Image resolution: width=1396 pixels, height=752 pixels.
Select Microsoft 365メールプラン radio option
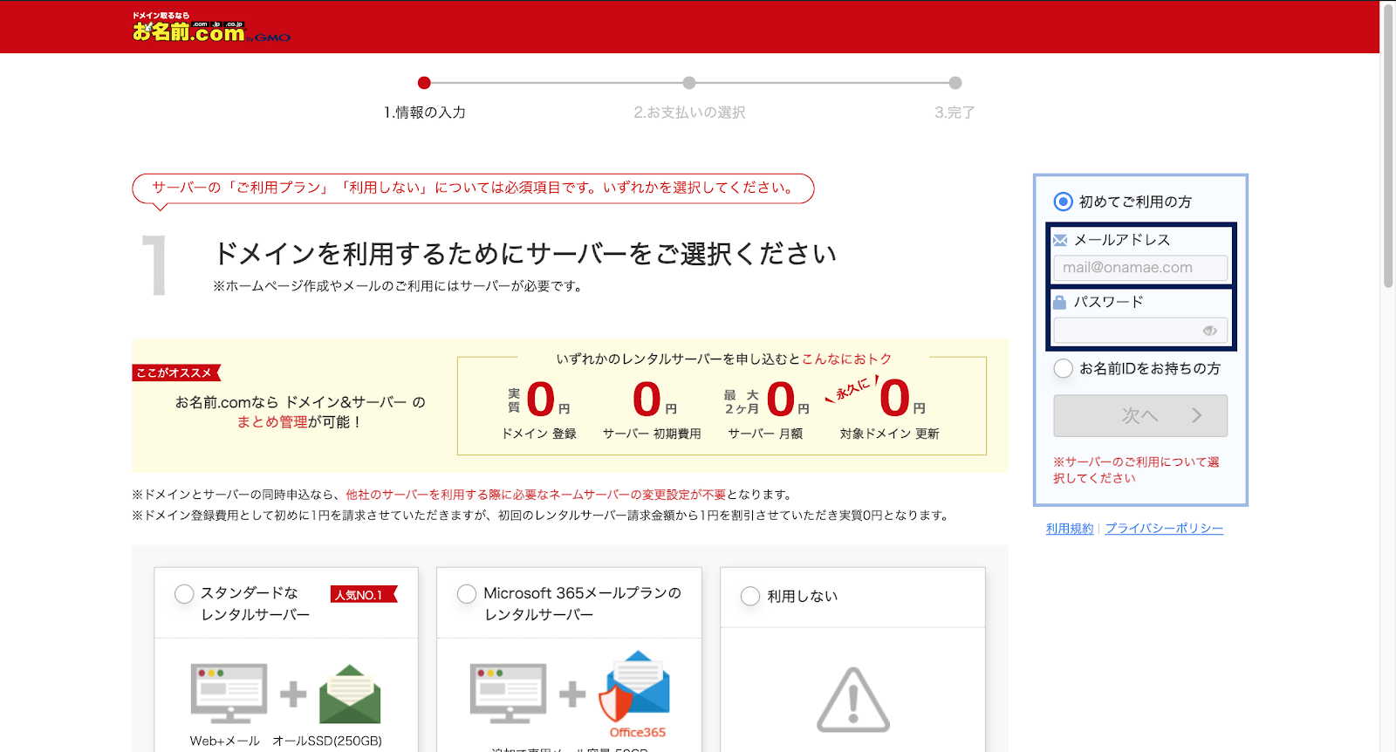coord(467,594)
